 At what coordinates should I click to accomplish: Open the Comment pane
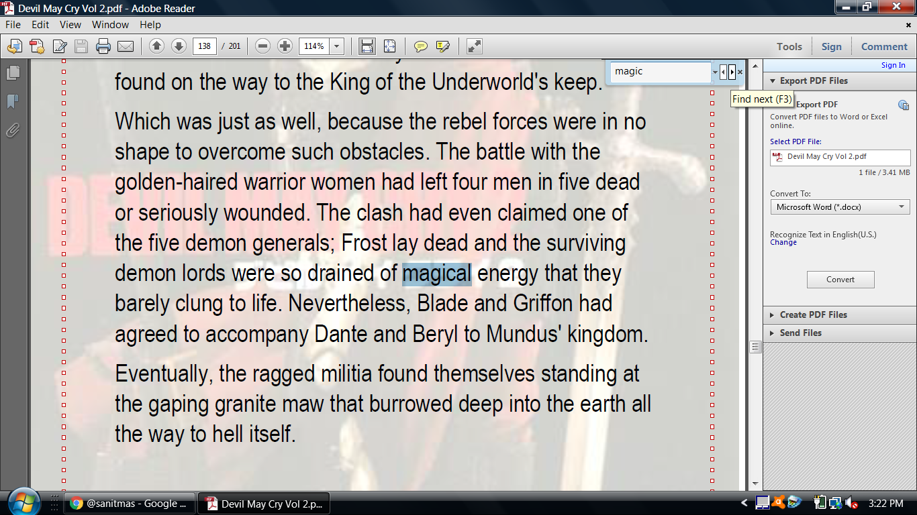tap(884, 46)
